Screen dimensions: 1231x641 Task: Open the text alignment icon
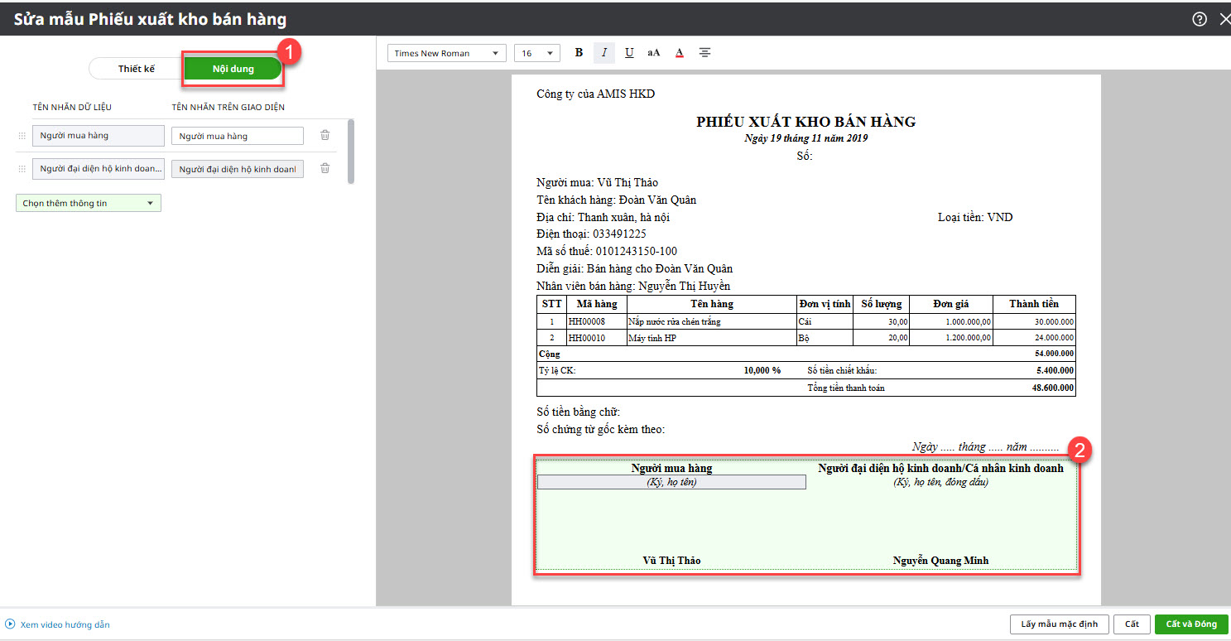(704, 53)
